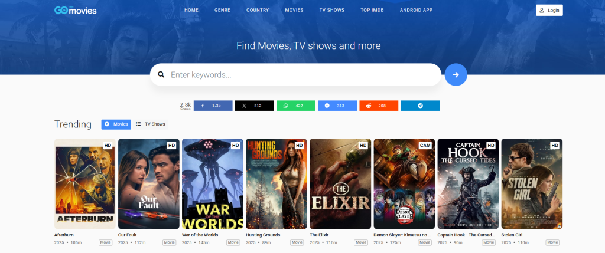The image size is (605, 253).
Task: Click 145m runtime under War of the Worlds
Action: point(203,242)
